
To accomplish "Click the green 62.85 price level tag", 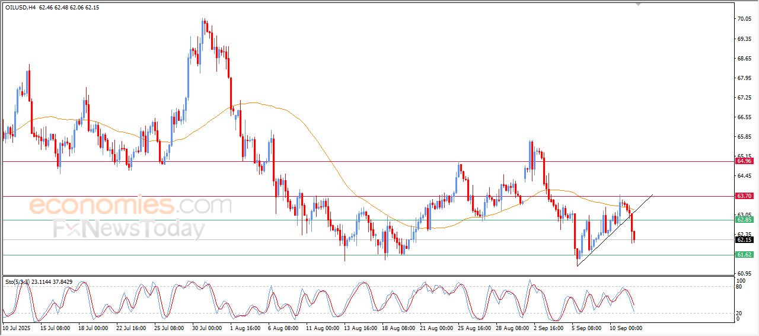I will click(744, 220).
